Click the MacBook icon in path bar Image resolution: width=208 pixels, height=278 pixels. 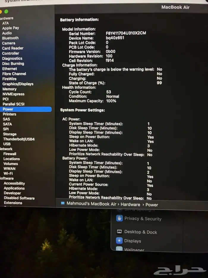point(63,203)
